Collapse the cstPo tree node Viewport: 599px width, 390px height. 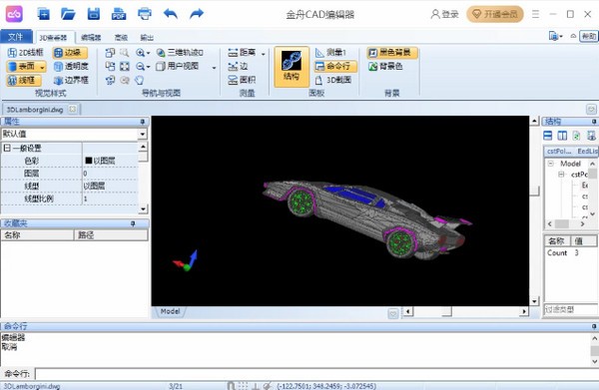coord(561,175)
